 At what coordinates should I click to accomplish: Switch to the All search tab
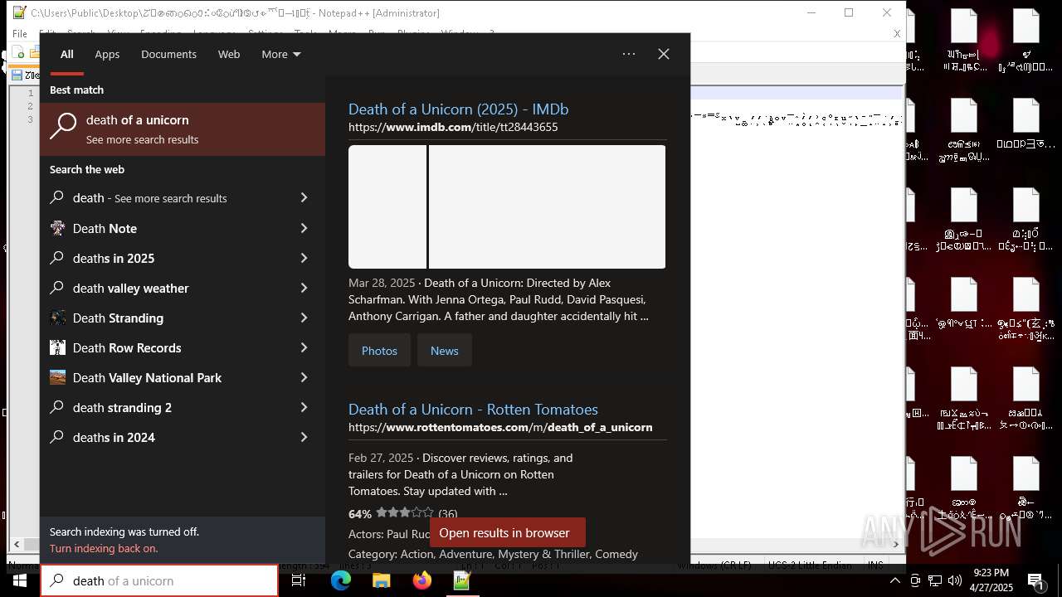(x=67, y=54)
